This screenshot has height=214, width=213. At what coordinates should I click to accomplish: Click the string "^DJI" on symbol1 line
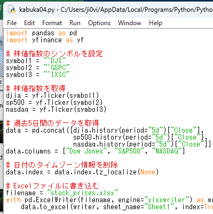coord(54,60)
